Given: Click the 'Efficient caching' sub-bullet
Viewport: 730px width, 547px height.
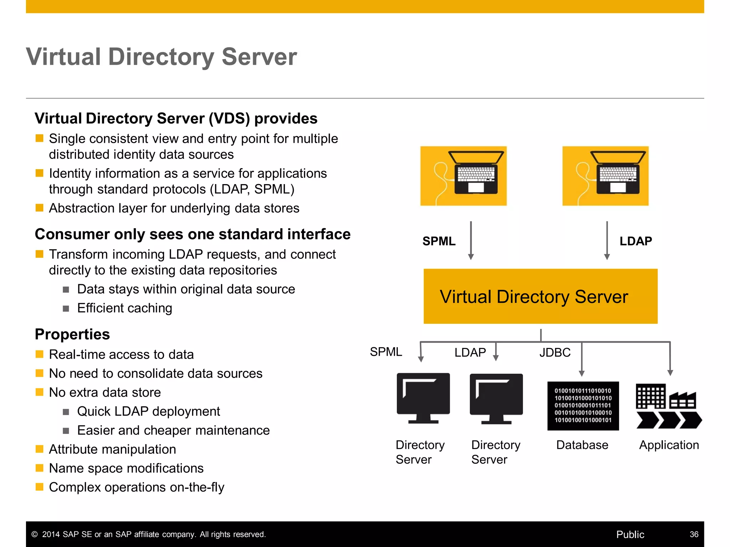Looking at the screenshot, I should coord(124,308).
